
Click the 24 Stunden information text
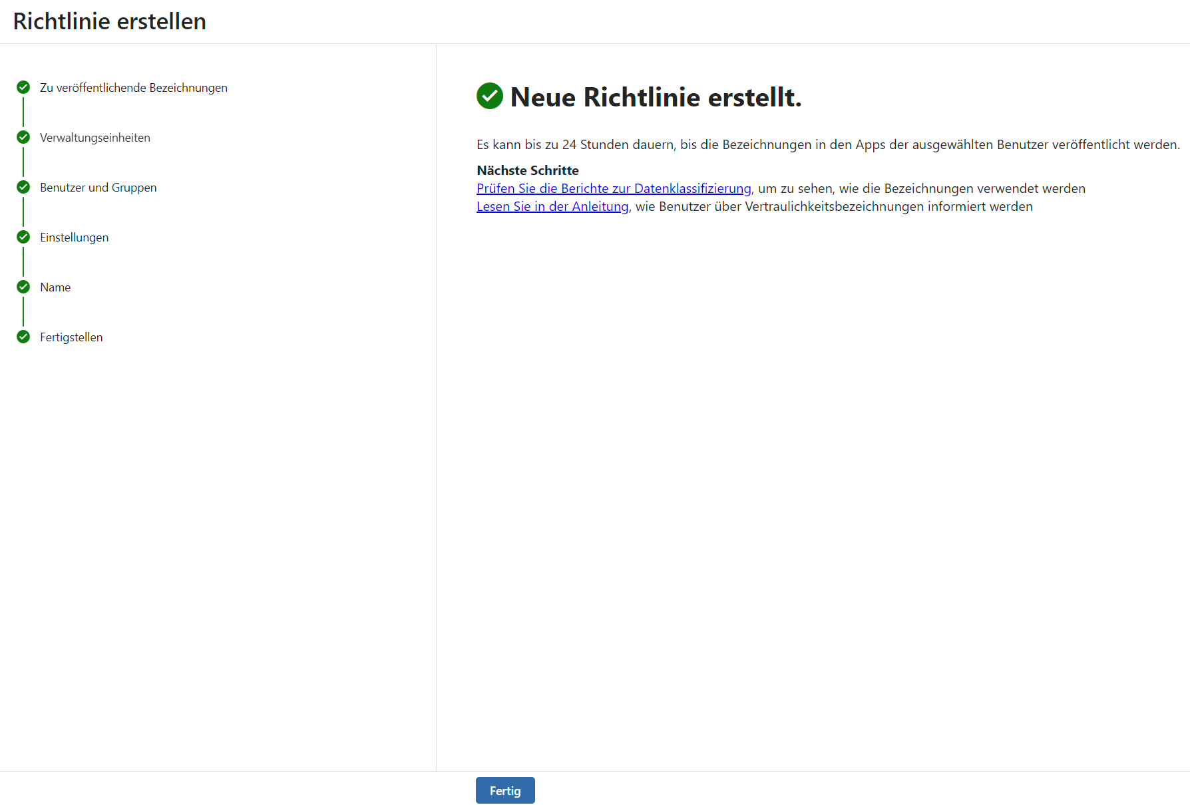click(828, 144)
